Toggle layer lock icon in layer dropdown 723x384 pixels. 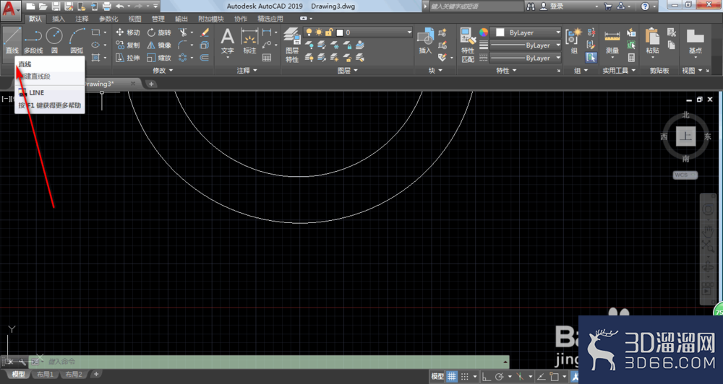coord(329,32)
